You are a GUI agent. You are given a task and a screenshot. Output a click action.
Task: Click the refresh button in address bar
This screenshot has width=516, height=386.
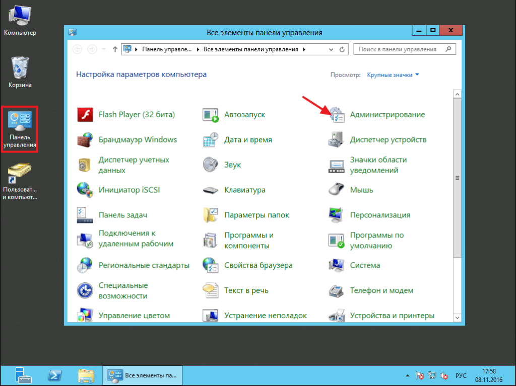342,49
